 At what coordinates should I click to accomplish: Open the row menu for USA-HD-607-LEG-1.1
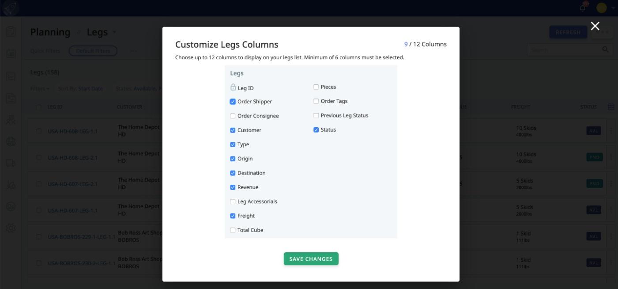611,210
